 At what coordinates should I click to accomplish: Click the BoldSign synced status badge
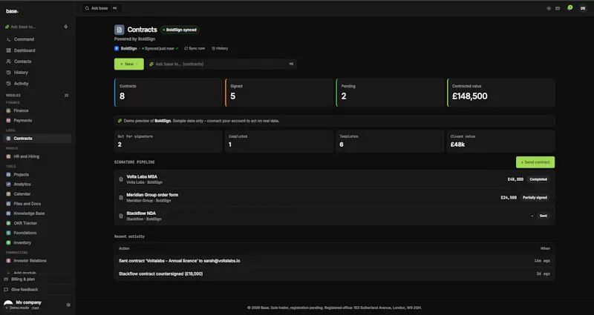180,30
